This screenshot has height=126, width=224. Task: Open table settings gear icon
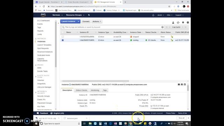[183, 22]
